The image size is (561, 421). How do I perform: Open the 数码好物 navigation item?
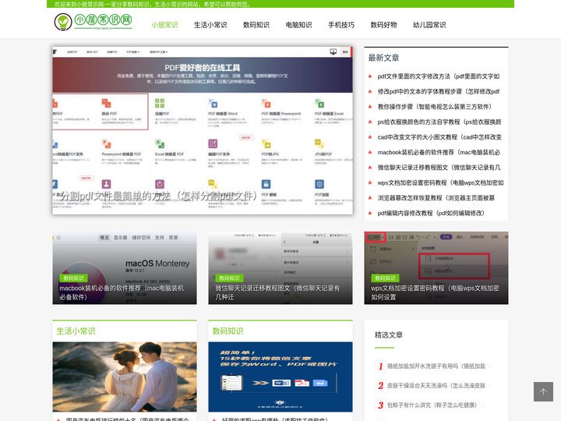tap(383, 25)
